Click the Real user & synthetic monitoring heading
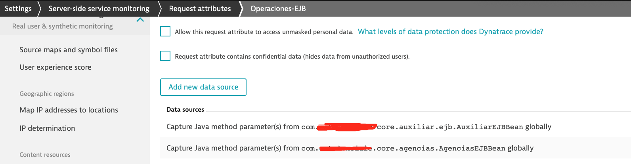Image resolution: width=631 pixels, height=164 pixels. (x=63, y=26)
